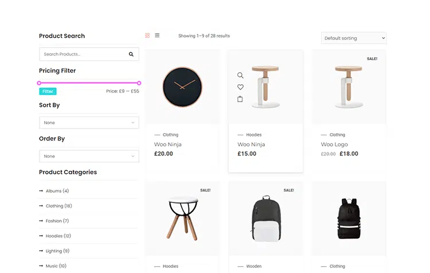Click the product search magnifier button
Image resolution: width=430 pixels, height=273 pixels.
(131, 54)
